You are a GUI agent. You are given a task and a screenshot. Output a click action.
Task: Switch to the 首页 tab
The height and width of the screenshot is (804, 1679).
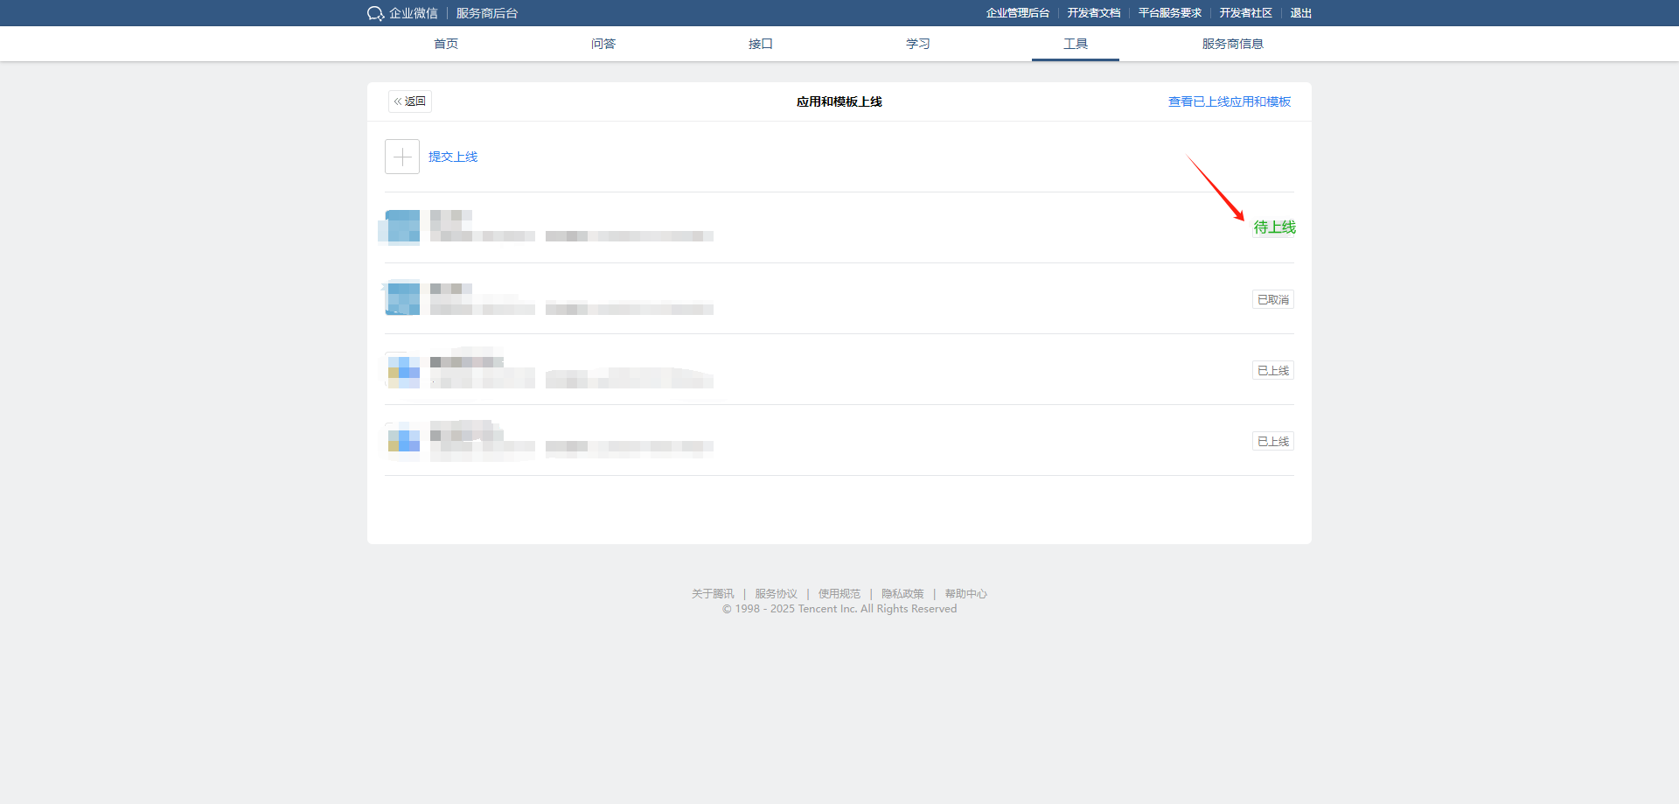coord(446,44)
